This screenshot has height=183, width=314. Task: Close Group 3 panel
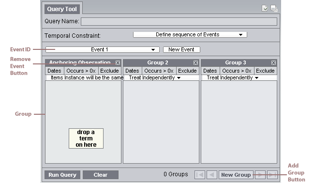coord(273,63)
